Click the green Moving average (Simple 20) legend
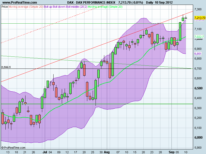 105,7
